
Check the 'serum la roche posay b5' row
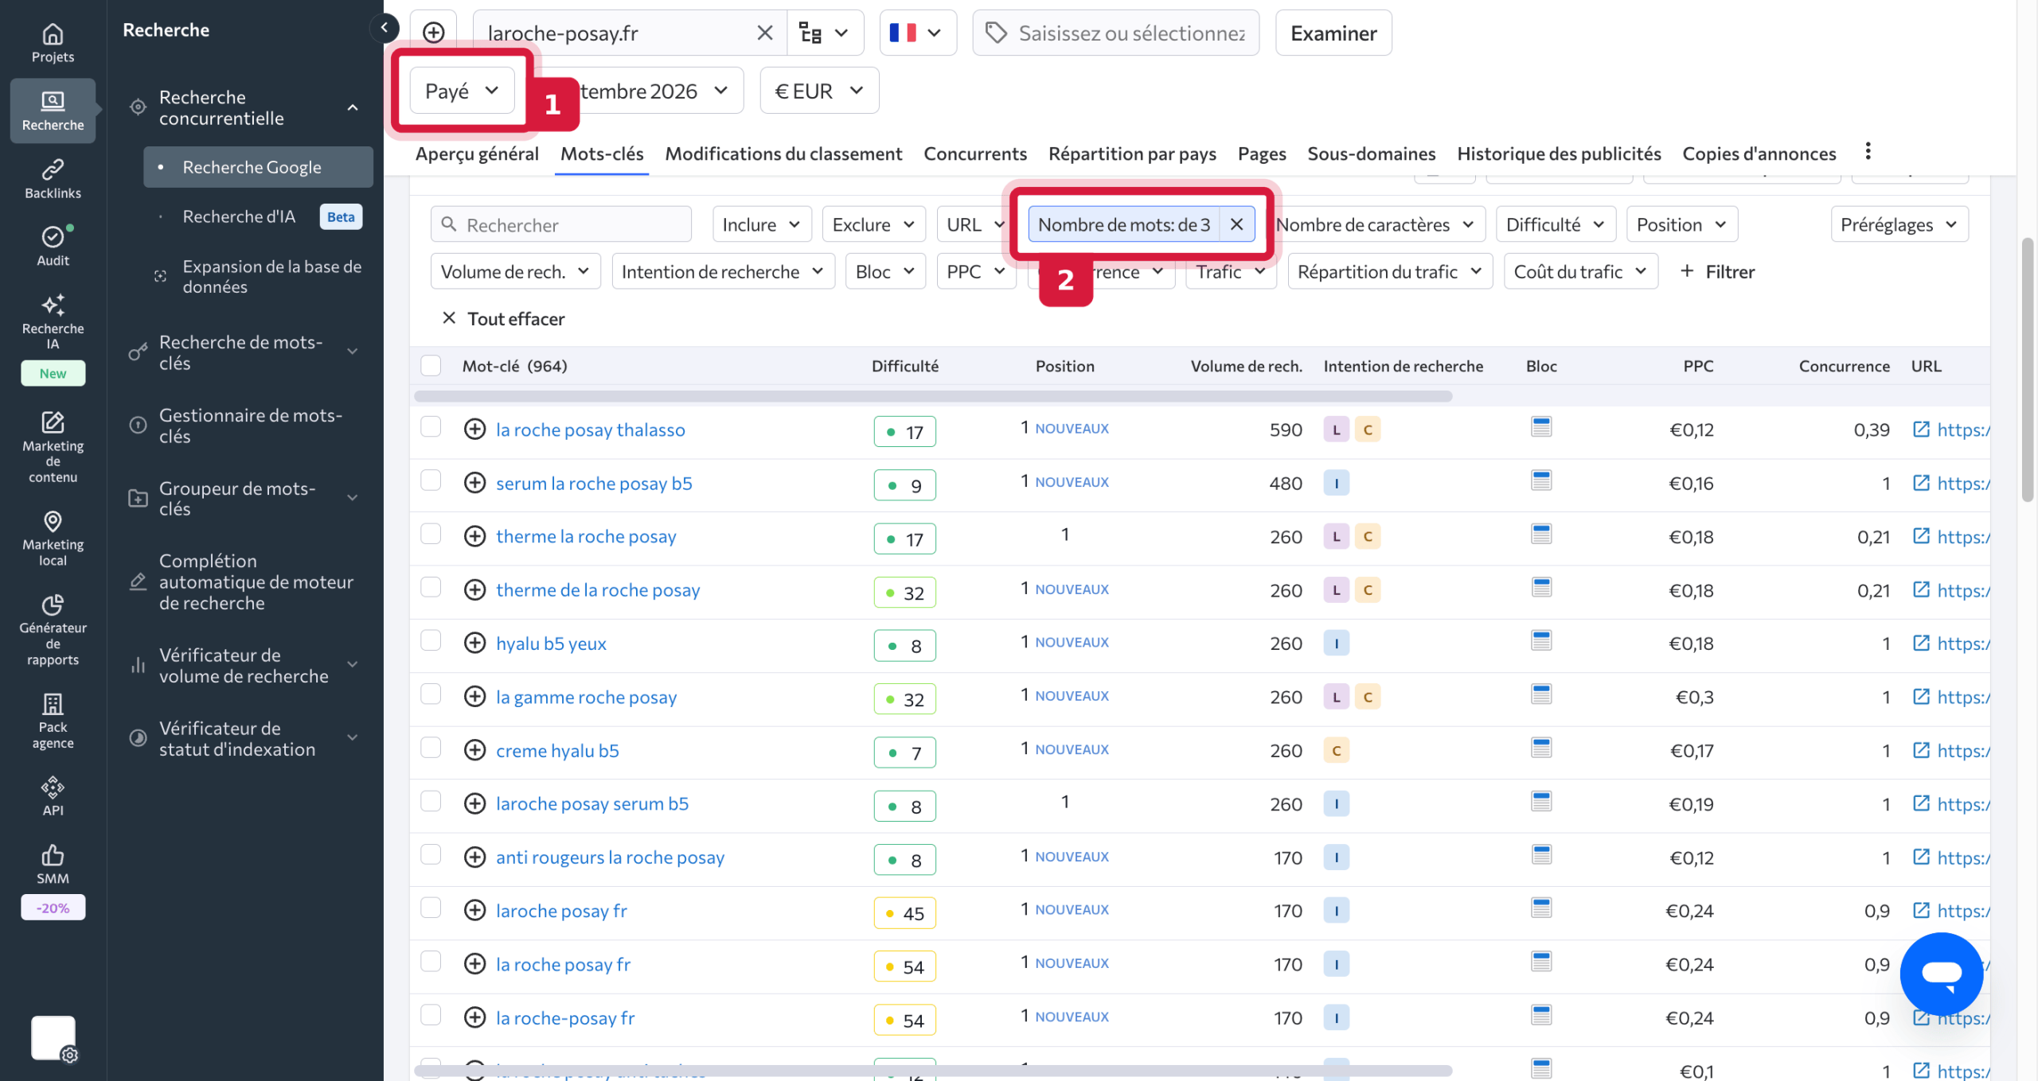coord(431,481)
